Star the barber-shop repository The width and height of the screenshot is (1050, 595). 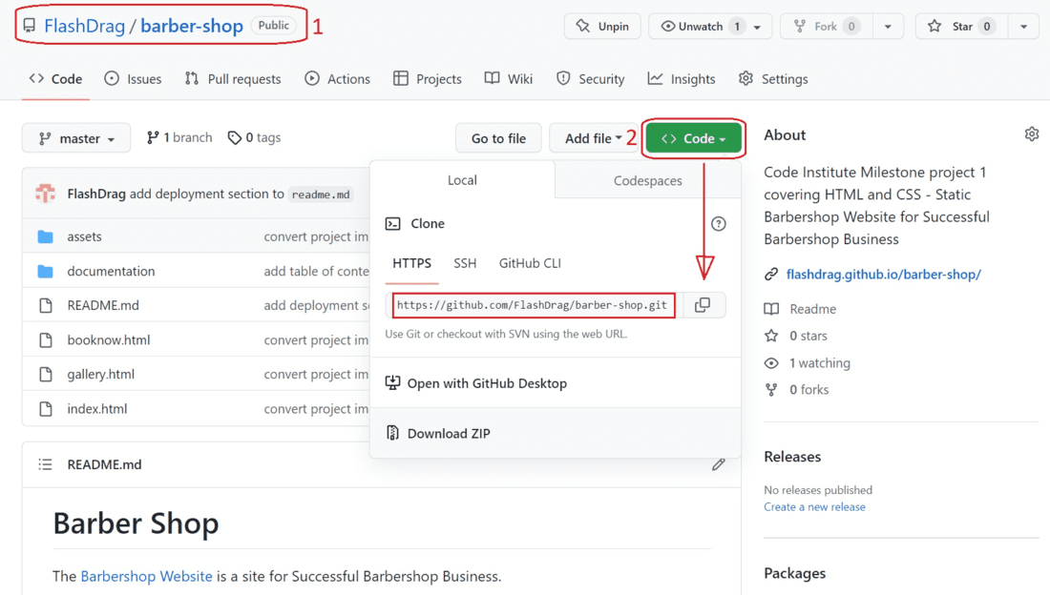tap(961, 26)
